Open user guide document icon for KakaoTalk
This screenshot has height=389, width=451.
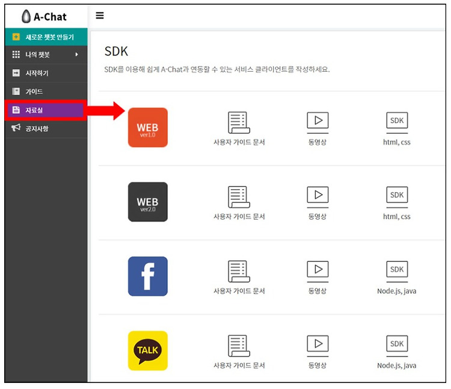coord(239,346)
